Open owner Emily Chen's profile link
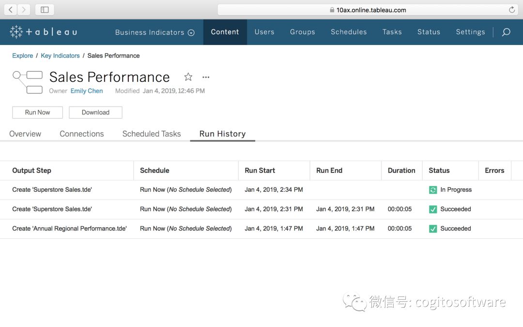 click(87, 91)
